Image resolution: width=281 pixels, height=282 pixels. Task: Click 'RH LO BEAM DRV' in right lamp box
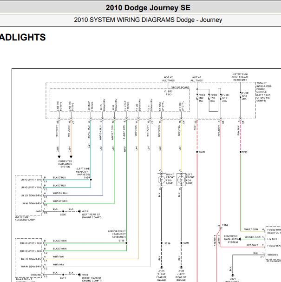(31, 259)
